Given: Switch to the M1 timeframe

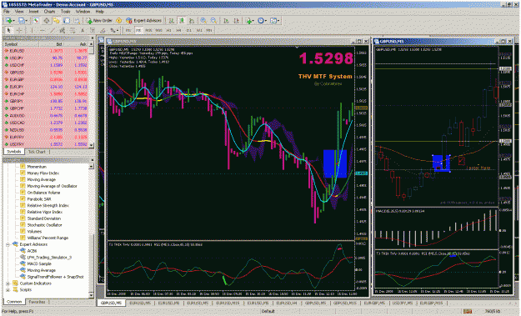Looking at the screenshot, I should [128, 30].
